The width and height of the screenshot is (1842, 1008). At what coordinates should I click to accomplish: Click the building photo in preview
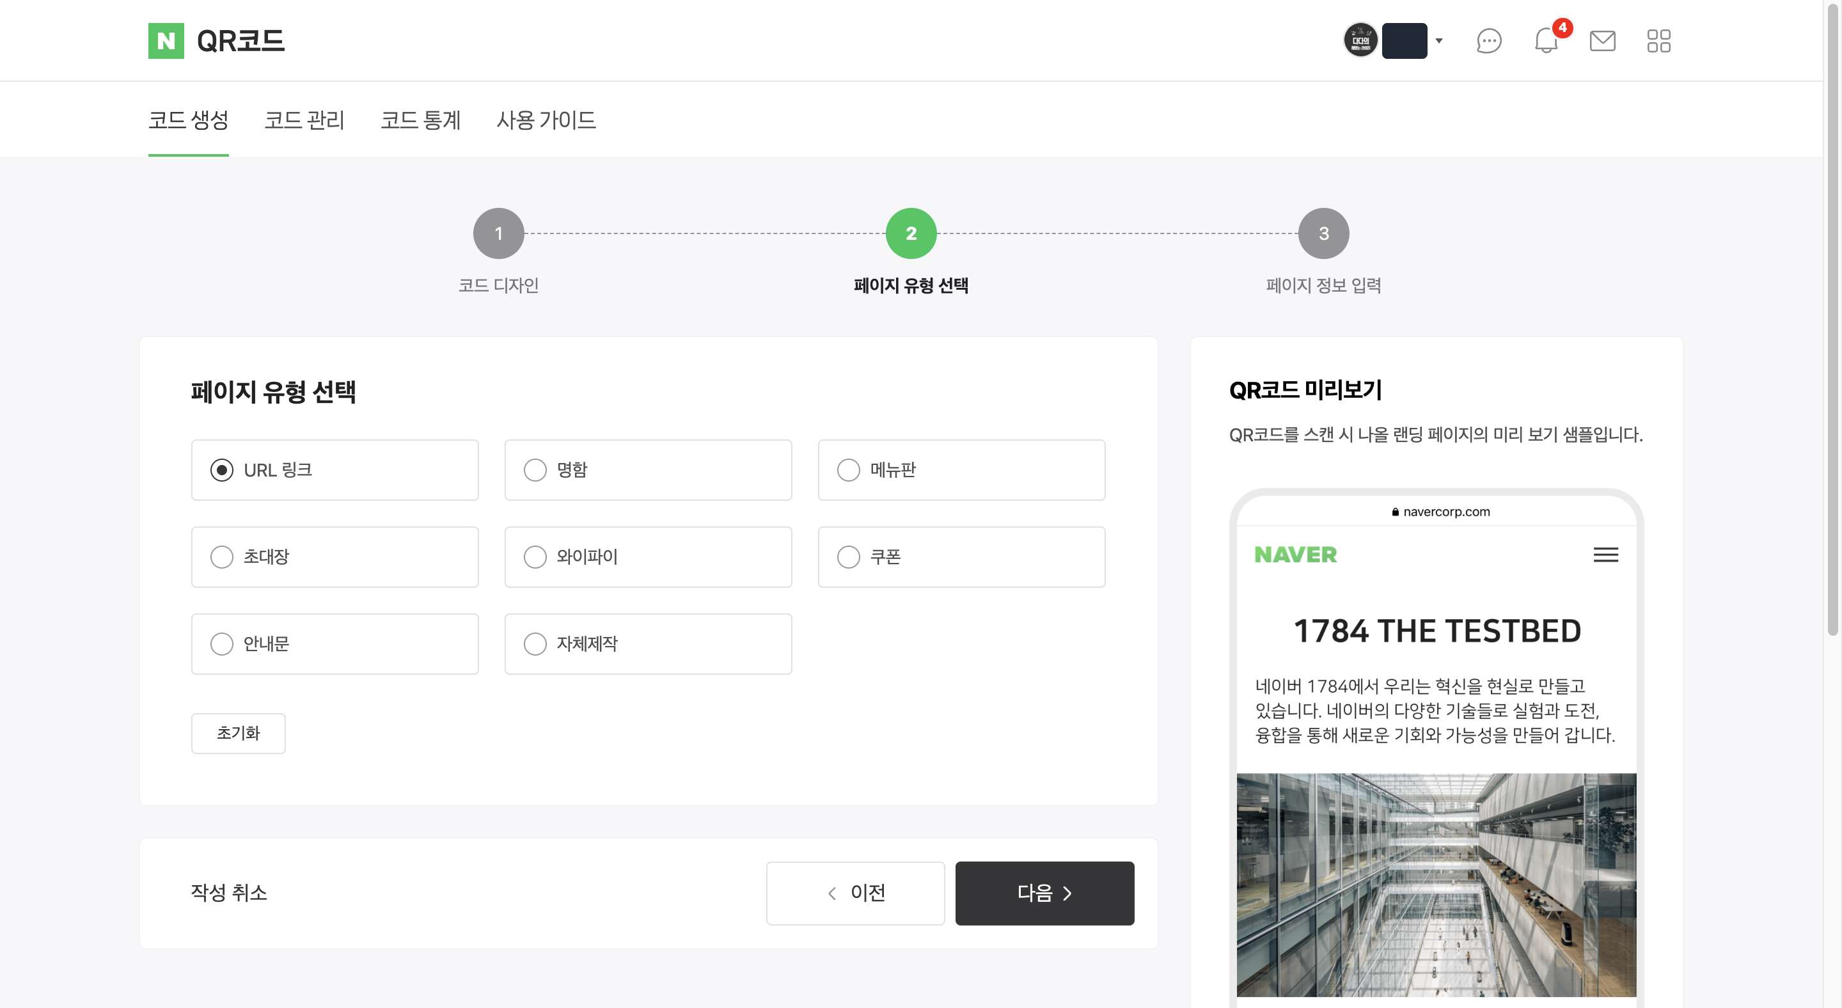[1437, 885]
